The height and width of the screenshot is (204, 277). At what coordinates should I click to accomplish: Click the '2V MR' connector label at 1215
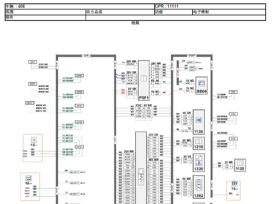point(187,140)
